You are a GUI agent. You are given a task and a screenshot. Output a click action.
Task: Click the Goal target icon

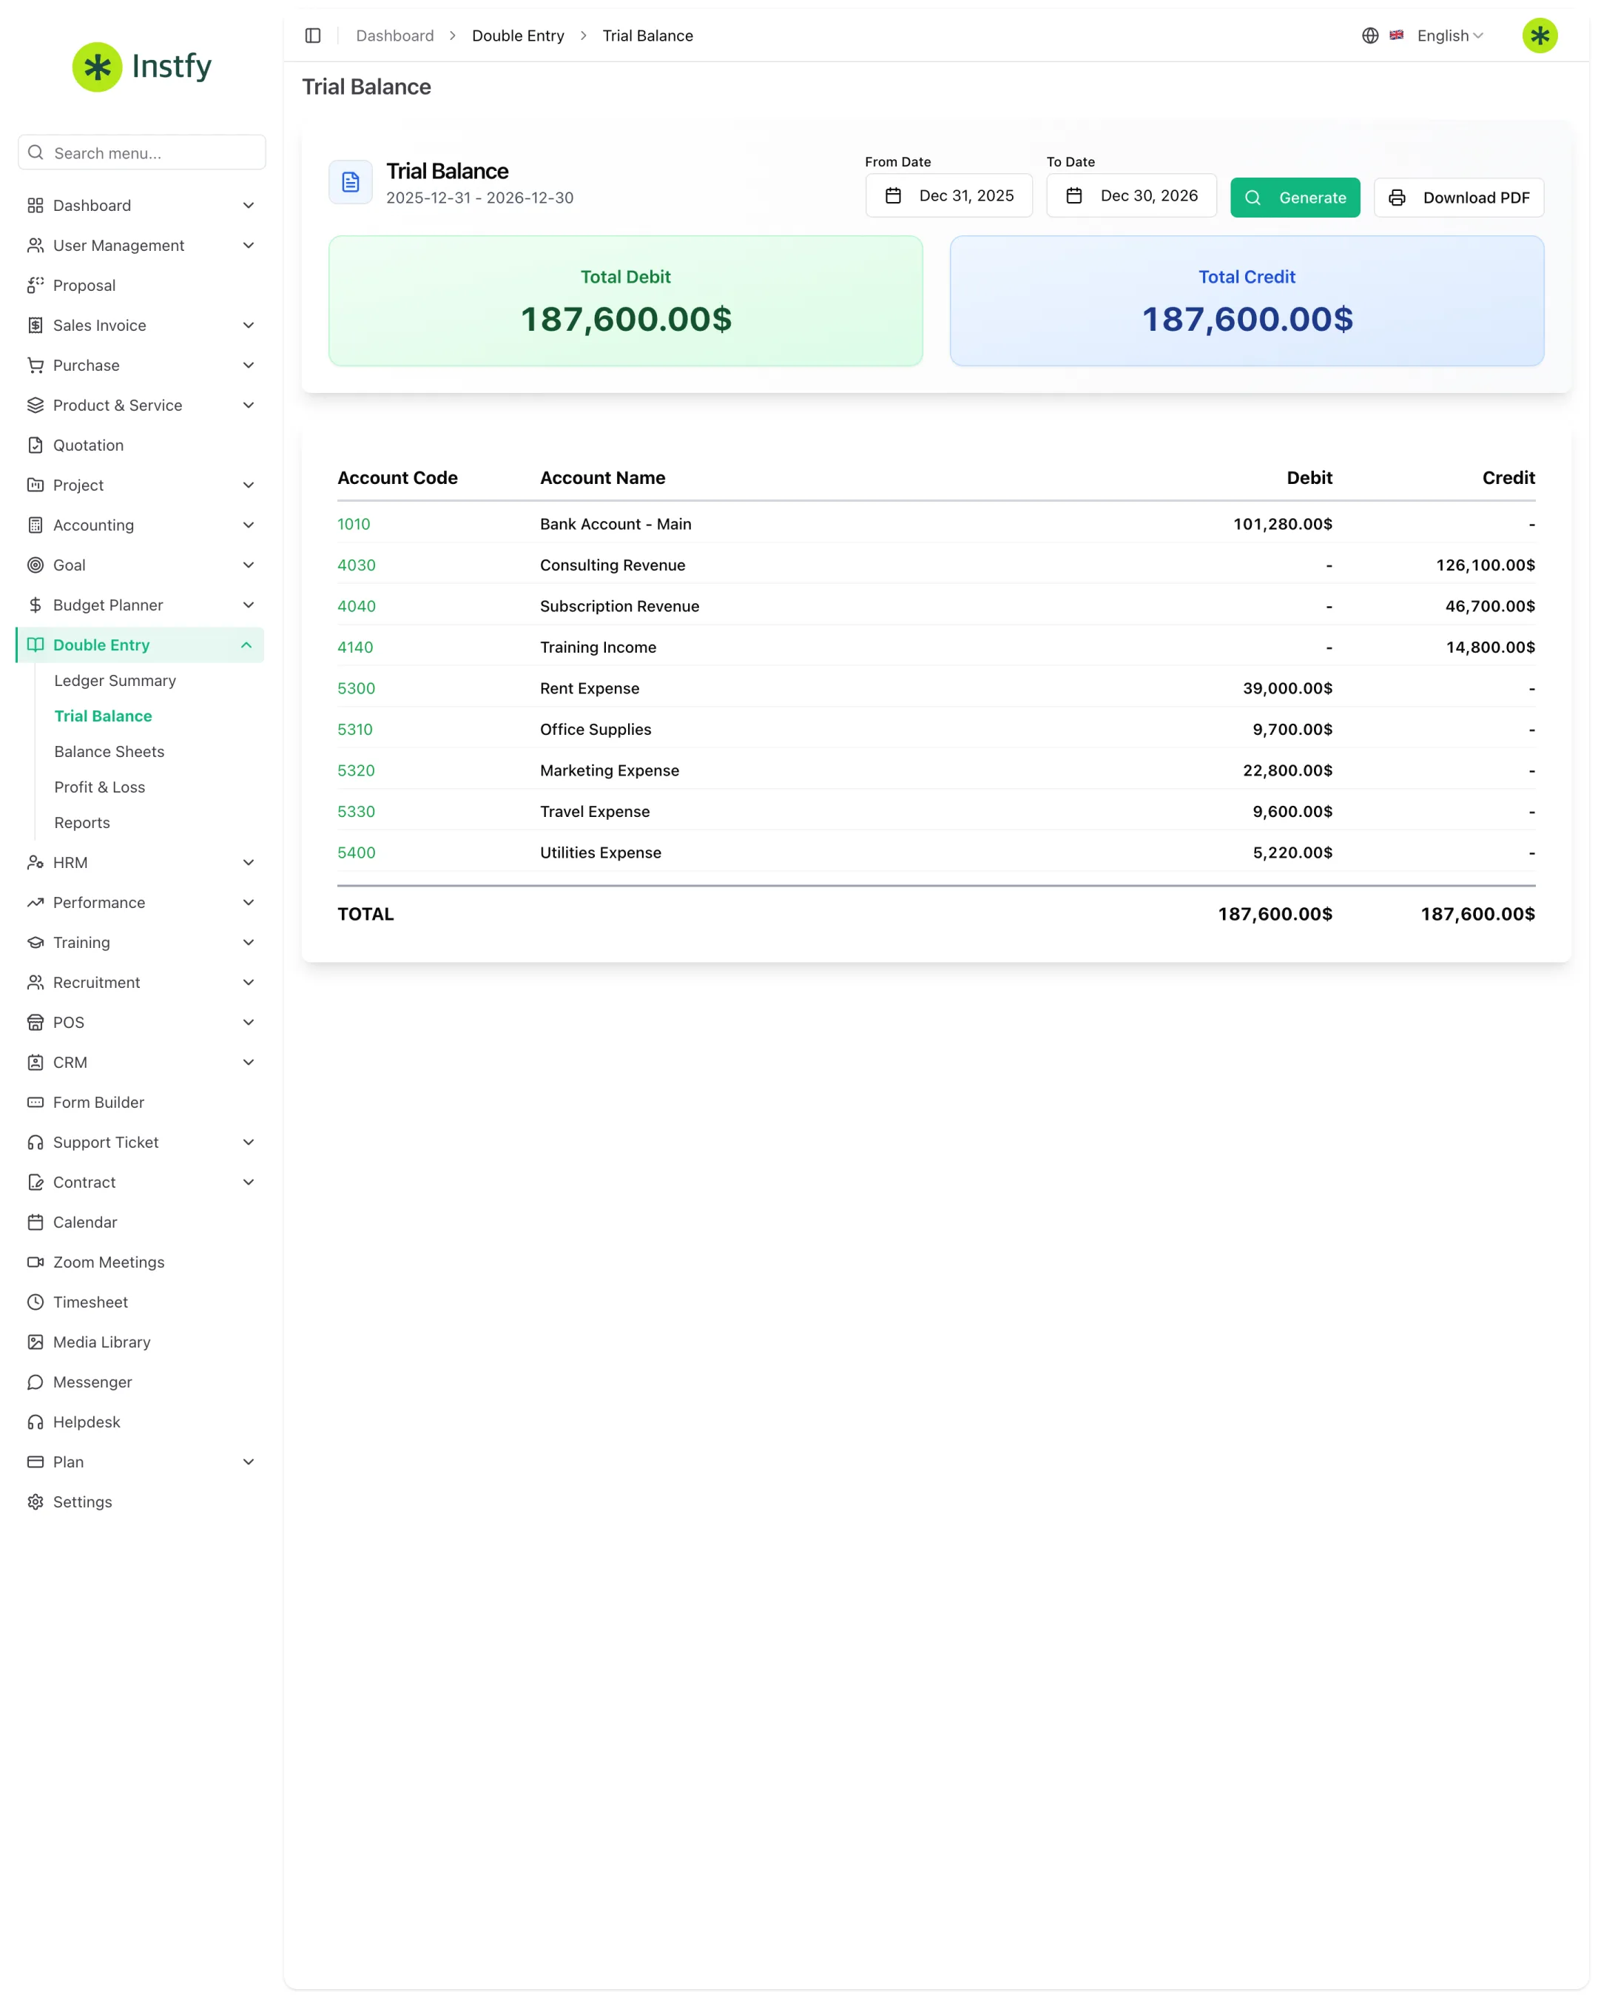[36, 565]
